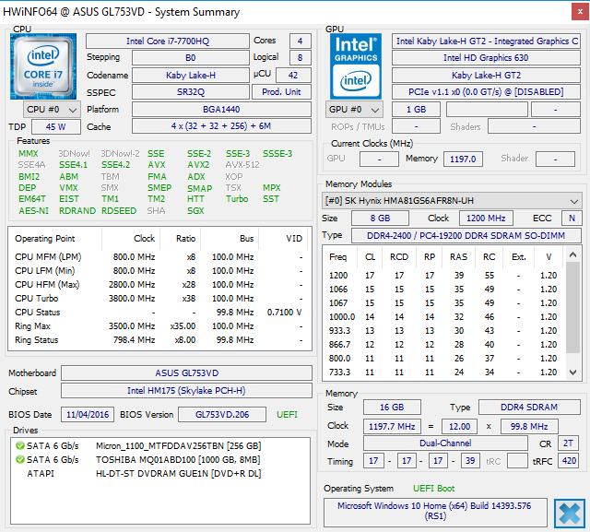Click the Intel Core i7 logo

click(x=44, y=65)
